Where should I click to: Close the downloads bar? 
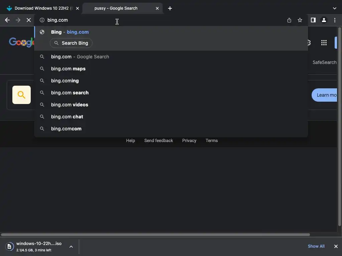[336, 246]
